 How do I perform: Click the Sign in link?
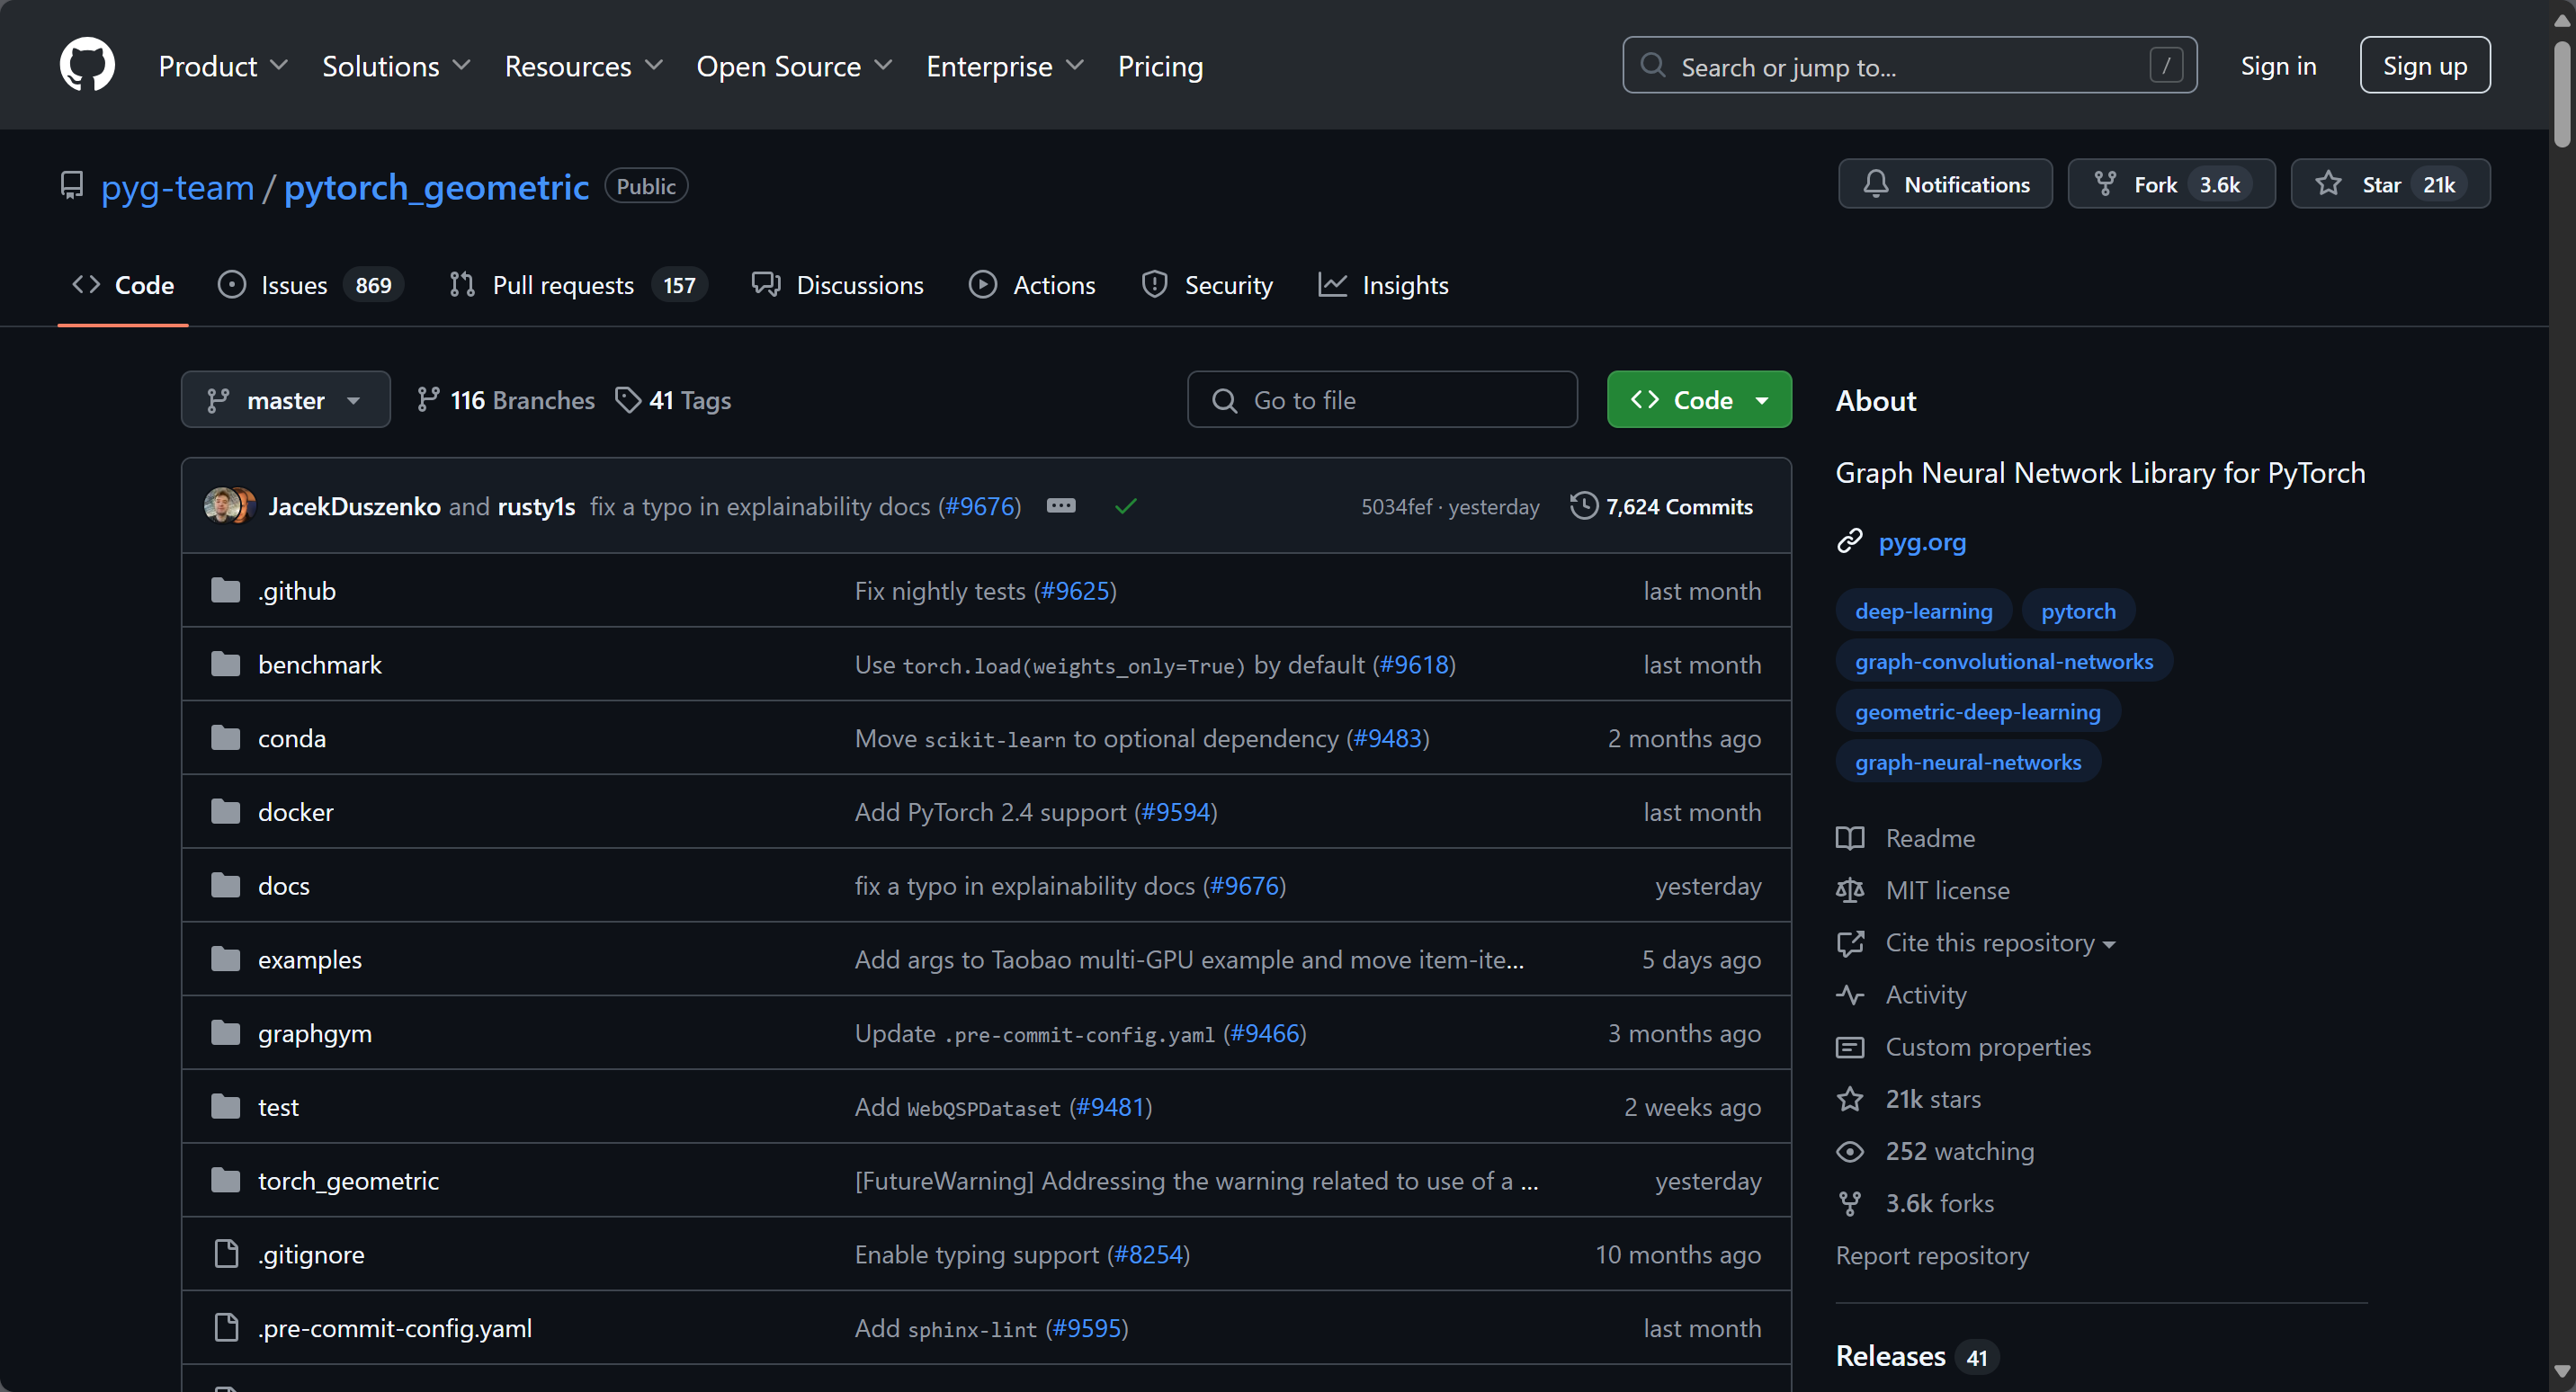2278,66
